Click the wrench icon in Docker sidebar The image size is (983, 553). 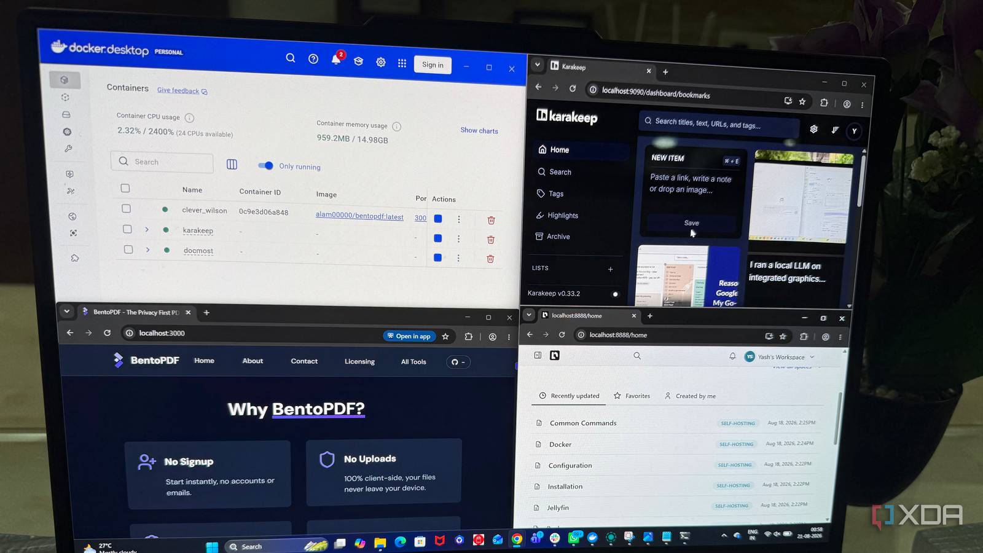[x=68, y=148]
